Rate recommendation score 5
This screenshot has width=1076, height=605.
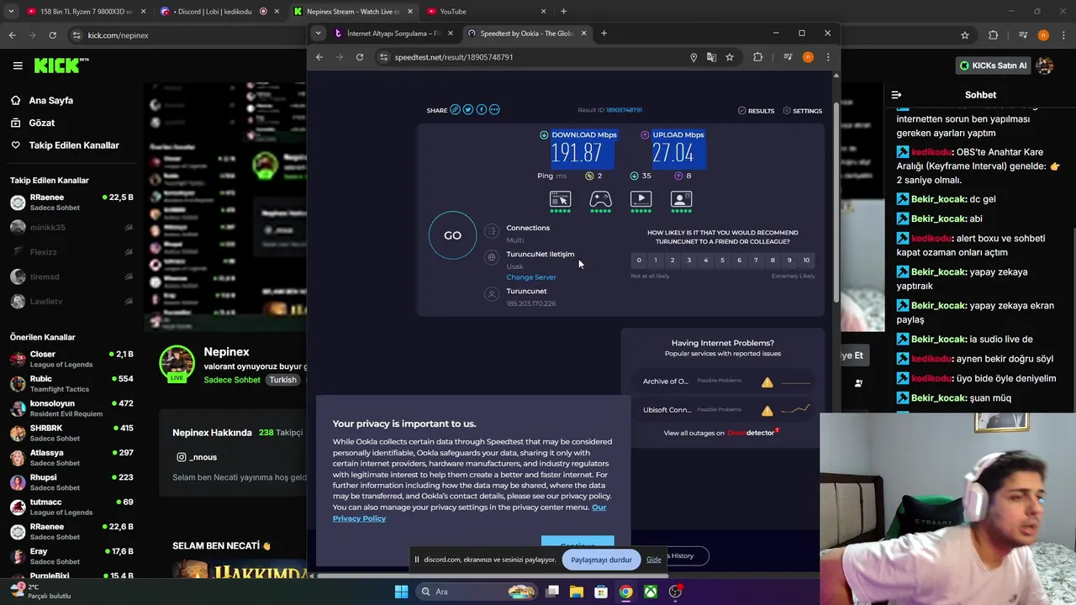(722, 260)
